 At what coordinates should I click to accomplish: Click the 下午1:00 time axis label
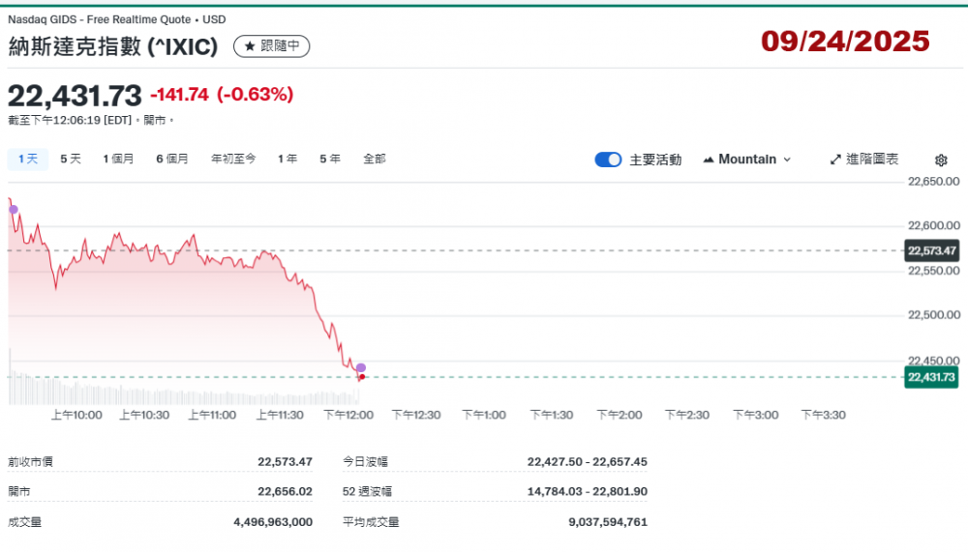click(484, 415)
